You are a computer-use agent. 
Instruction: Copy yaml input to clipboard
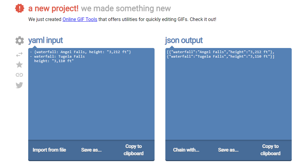pyautogui.click(x=134, y=150)
